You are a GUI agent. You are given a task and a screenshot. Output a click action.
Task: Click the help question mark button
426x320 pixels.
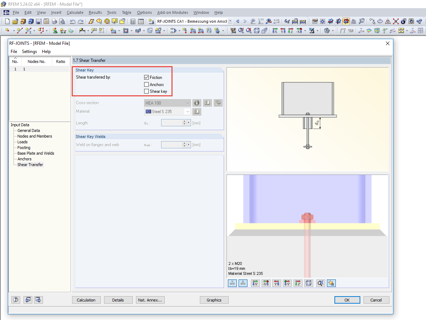pos(16,300)
